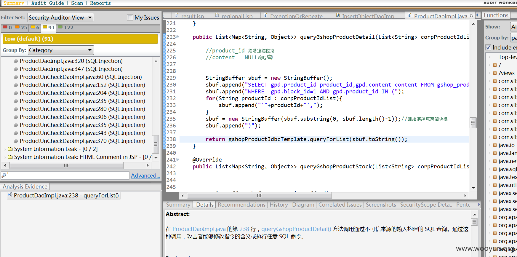Image resolution: width=517 pixels, height=257 pixels.
Task: Open the Correlated Issues tab
Action: point(340,205)
